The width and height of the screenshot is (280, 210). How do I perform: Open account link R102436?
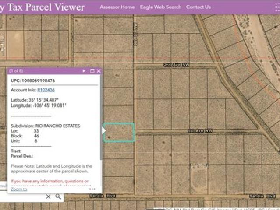pyautogui.click(x=46, y=90)
